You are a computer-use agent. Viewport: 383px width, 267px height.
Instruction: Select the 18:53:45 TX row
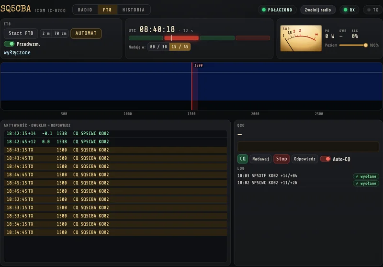pos(115,216)
